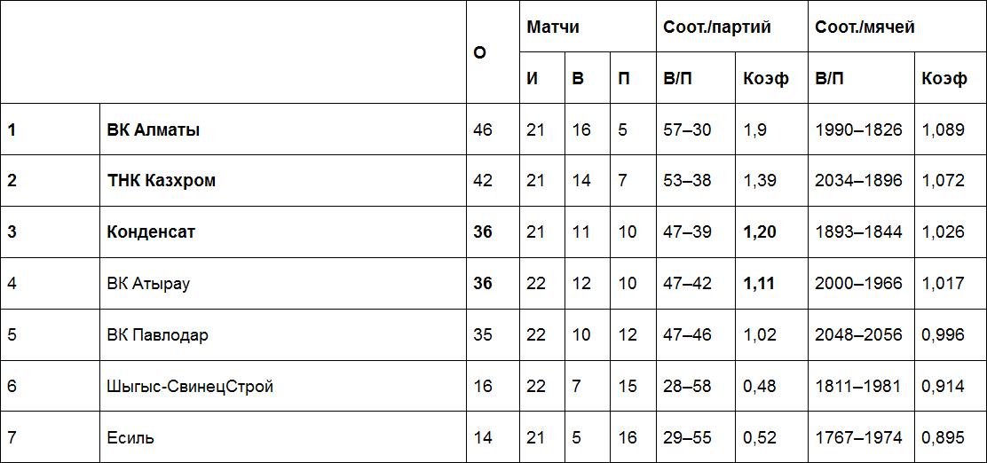Click the ВК Алматы team name
Viewport: 987px width, 463px height.
click(154, 129)
